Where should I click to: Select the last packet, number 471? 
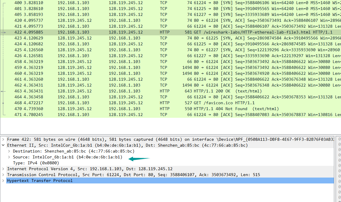(177, 115)
